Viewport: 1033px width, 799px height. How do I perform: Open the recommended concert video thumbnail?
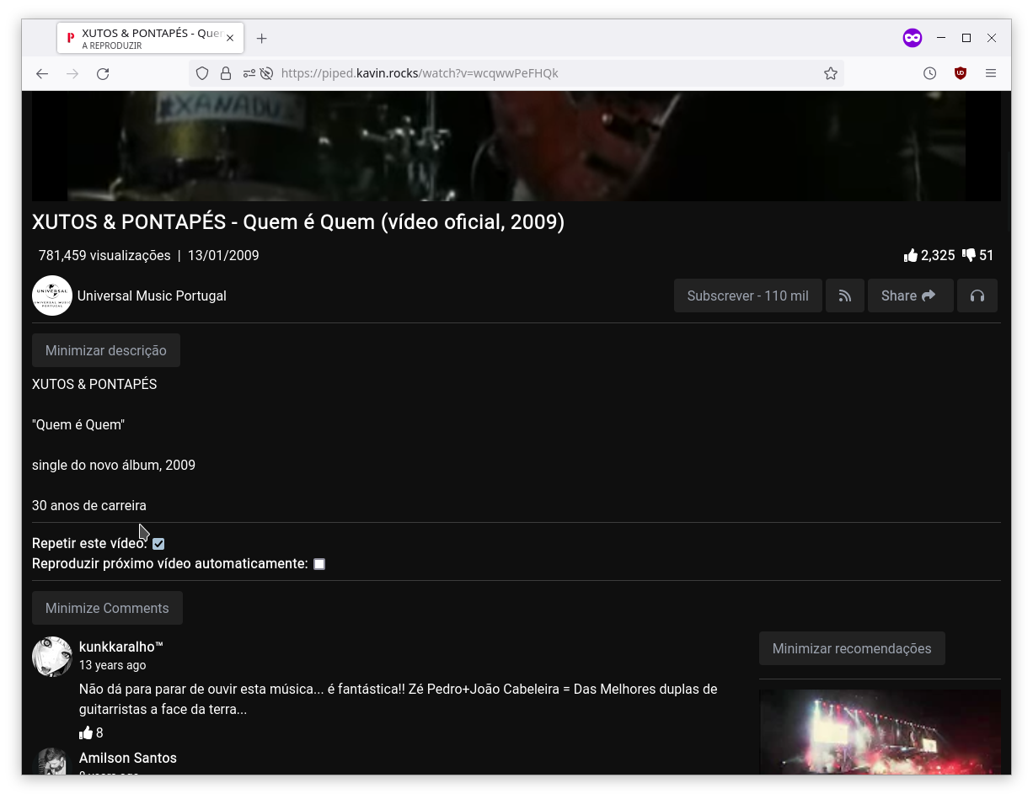coord(880,732)
